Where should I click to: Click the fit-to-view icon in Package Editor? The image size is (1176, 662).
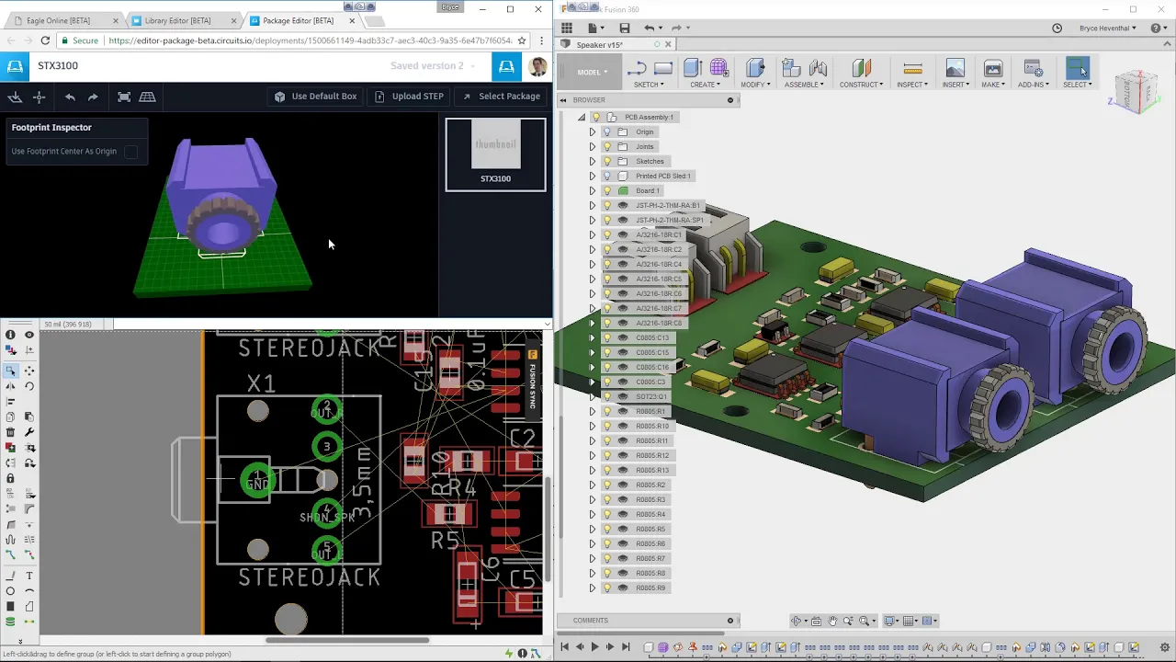tap(124, 97)
